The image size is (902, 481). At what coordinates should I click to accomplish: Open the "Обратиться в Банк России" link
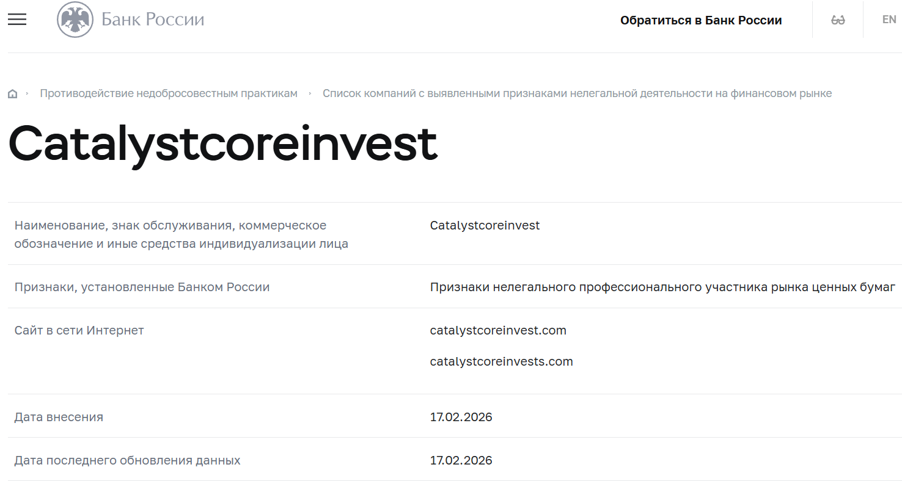pyautogui.click(x=701, y=20)
